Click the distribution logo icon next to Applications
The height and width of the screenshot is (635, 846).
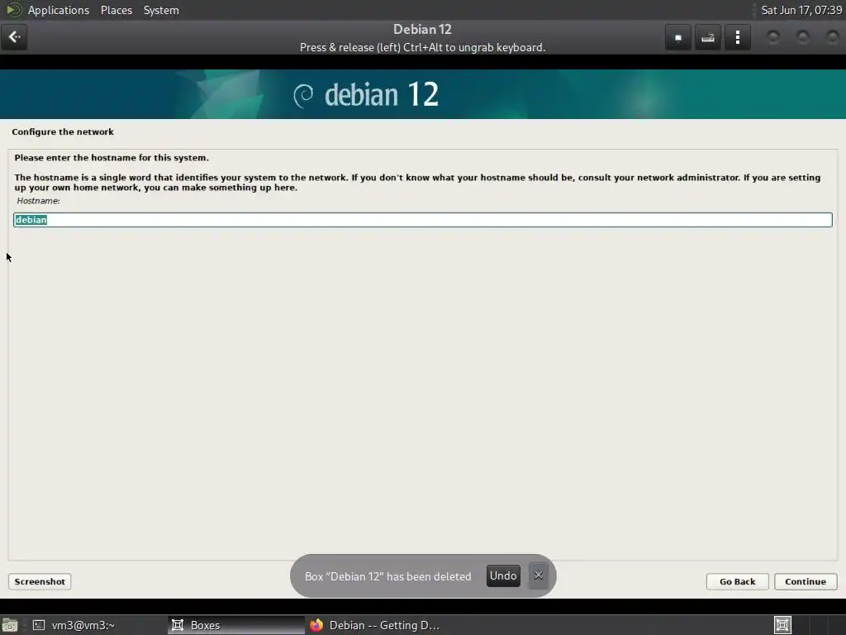(x=14, y=10)
